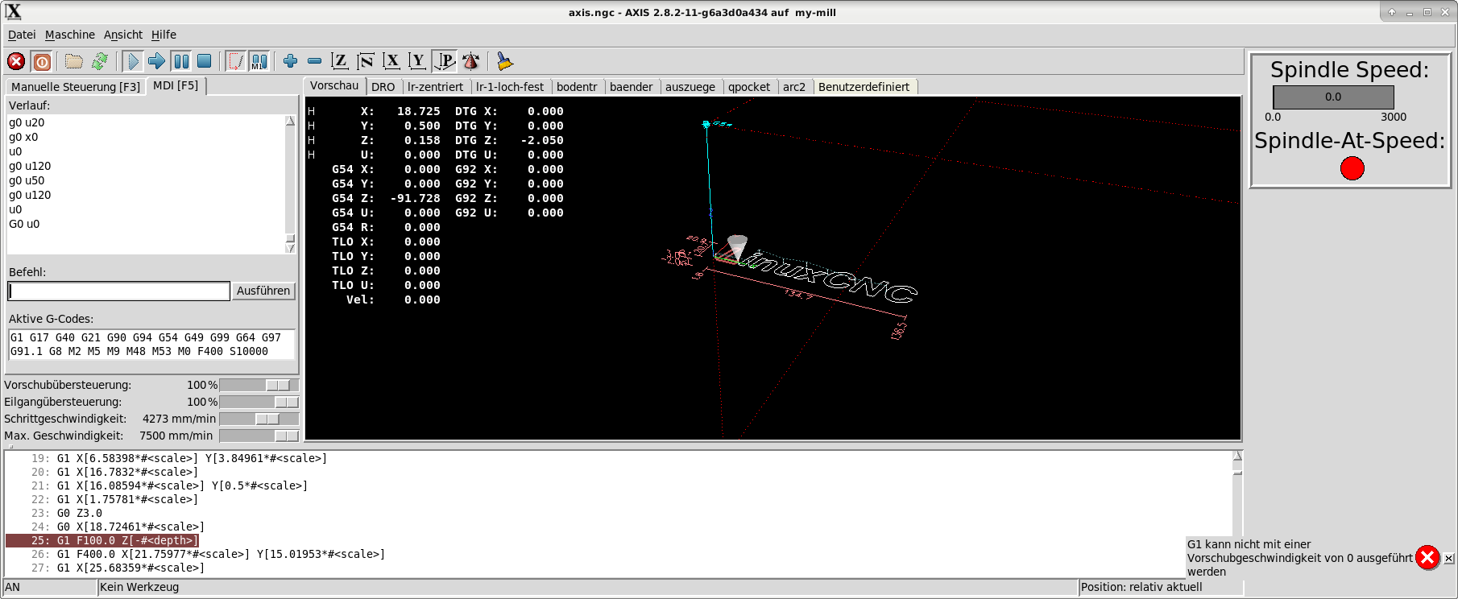Open the lr-1-loch-fest tab
Screen dimensions: 1458x599
(x=510, y=87)
